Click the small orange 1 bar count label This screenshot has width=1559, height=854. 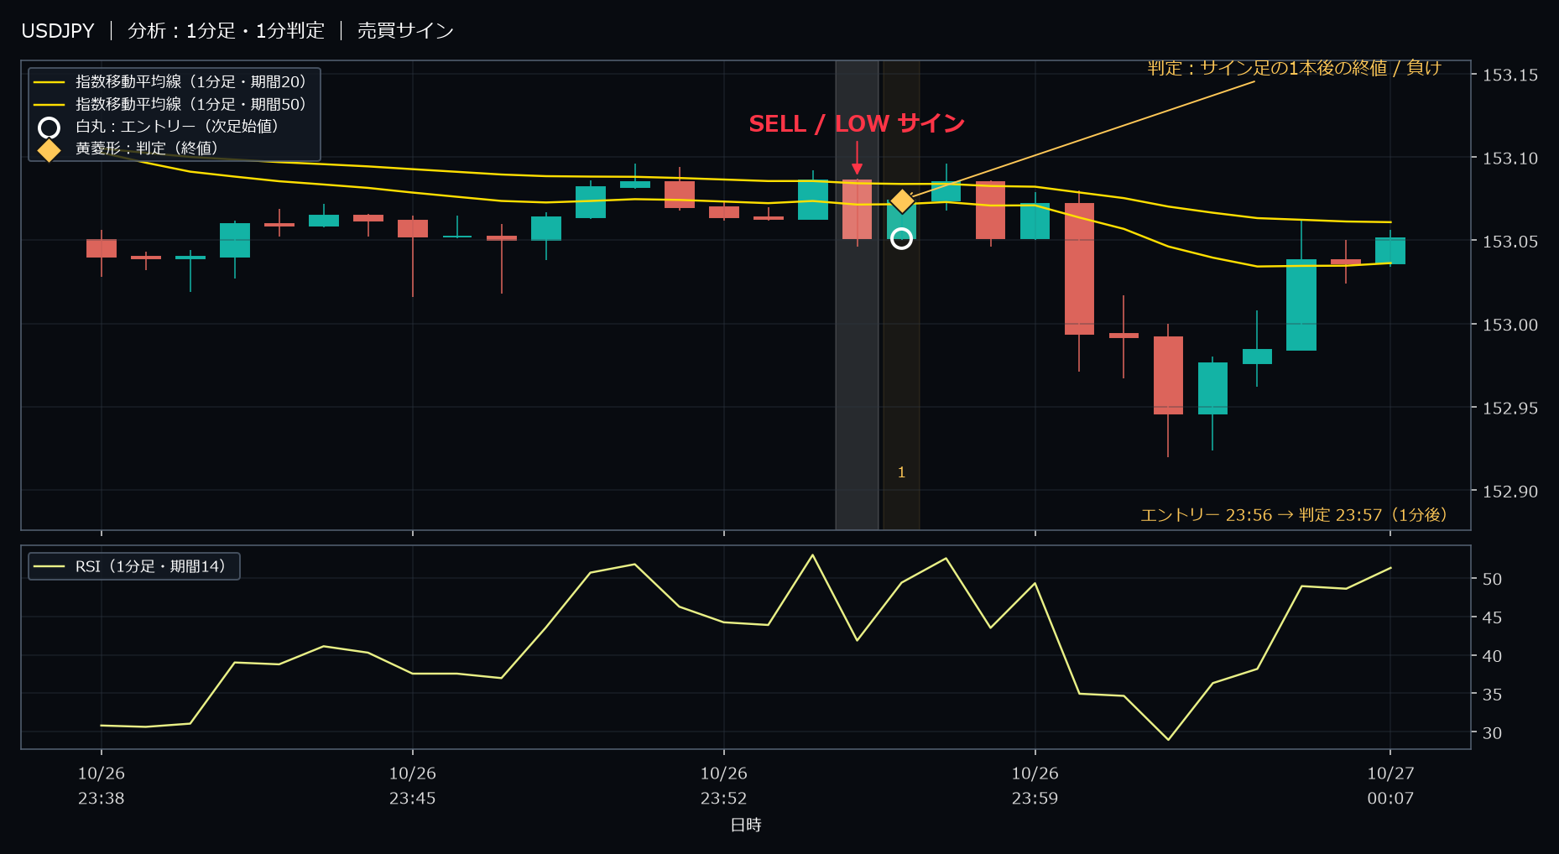tap(901, 472)
